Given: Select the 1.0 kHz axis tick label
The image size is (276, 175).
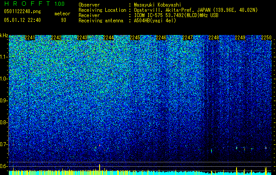Looking at the screenshot, I should point(4,79).
